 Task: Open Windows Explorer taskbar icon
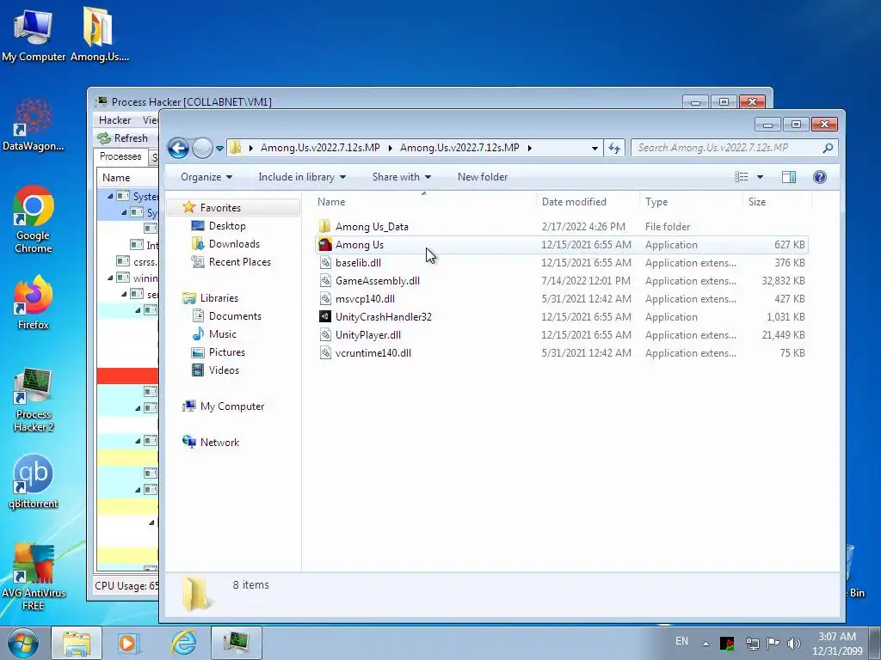click(77, 643)
